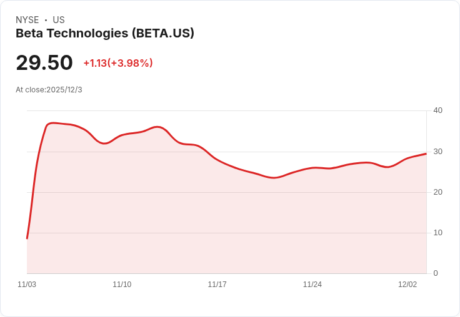
Task: Select the 12/02 date axis label
Action: 407,285
